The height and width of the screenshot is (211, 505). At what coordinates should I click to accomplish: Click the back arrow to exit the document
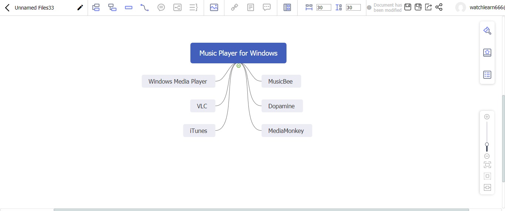click(x=7, y=7)
